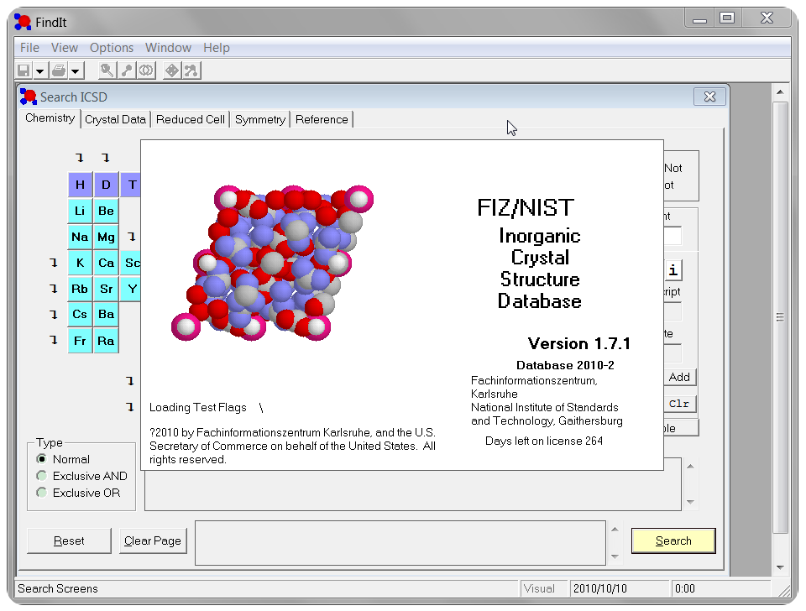Viewport: 806px width, 611px height.
Task: Toggle element D in periodic table
Action: tap(106, 185)
